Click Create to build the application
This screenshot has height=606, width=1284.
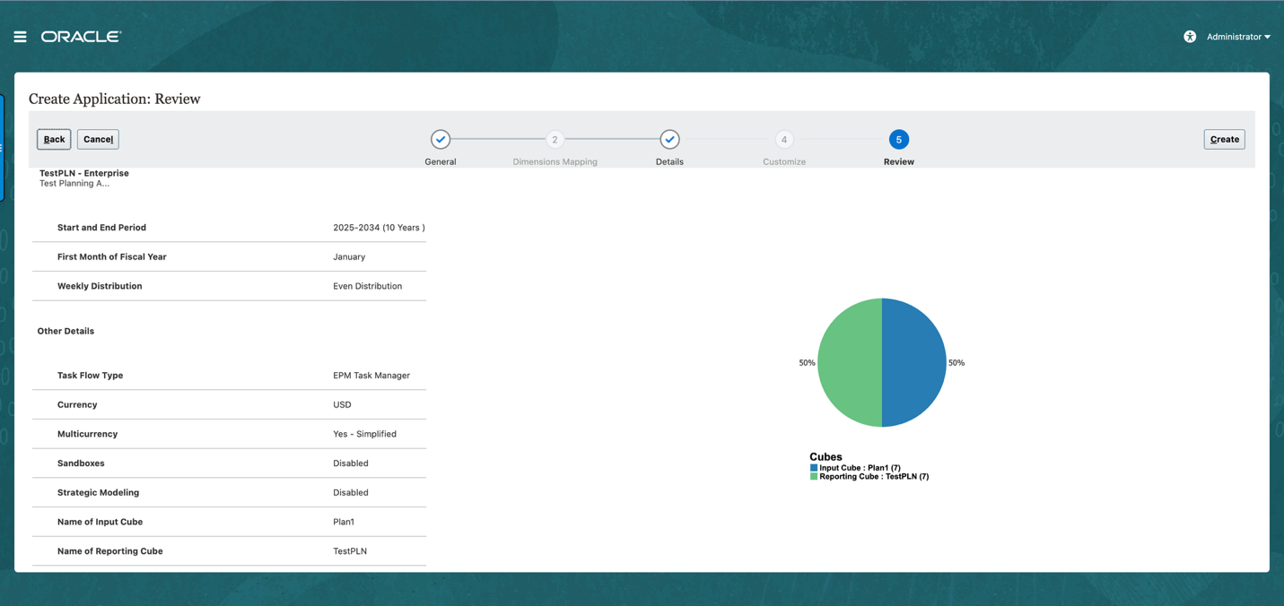point(1224,139)
